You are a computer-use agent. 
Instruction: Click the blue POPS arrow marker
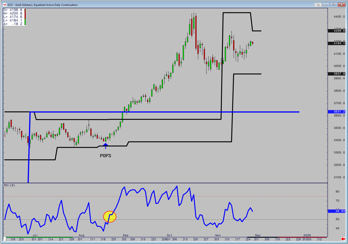click(105, 145)
